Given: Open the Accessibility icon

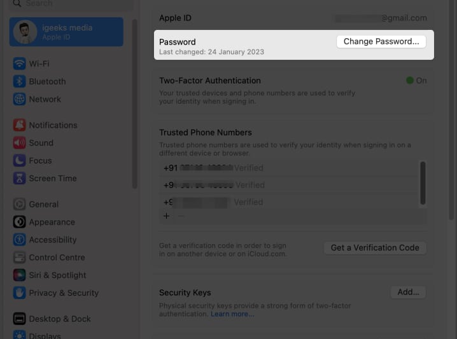Looking at the screenshot, I should tap(19, 240).
